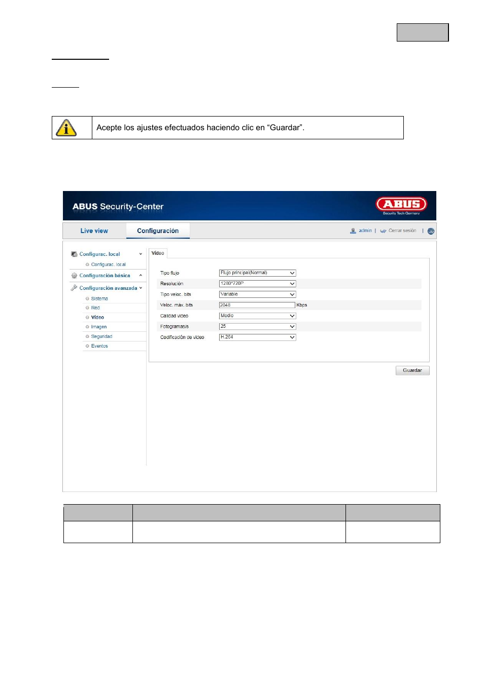Click the Sistema bullet icon
Image resolution: width=484 pixels, height=684 pixels.
click(87, 299)
